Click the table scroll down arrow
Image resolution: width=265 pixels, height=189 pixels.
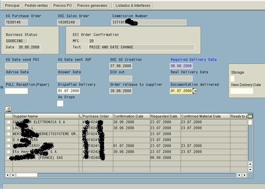coord(250,169)
